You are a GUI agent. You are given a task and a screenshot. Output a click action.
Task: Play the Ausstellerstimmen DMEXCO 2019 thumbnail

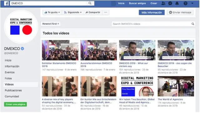(99, 50)
